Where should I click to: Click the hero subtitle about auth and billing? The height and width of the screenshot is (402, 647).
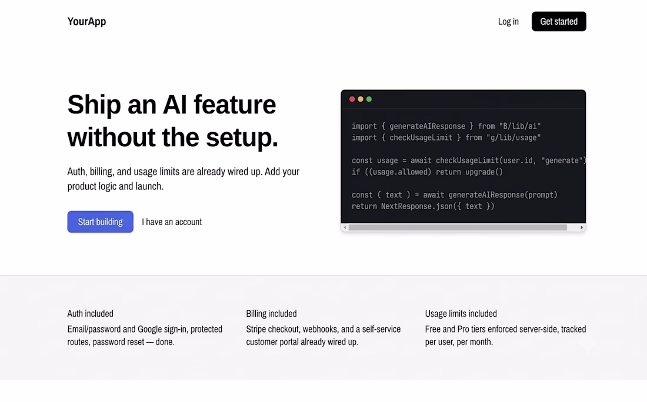pos(184,179)
